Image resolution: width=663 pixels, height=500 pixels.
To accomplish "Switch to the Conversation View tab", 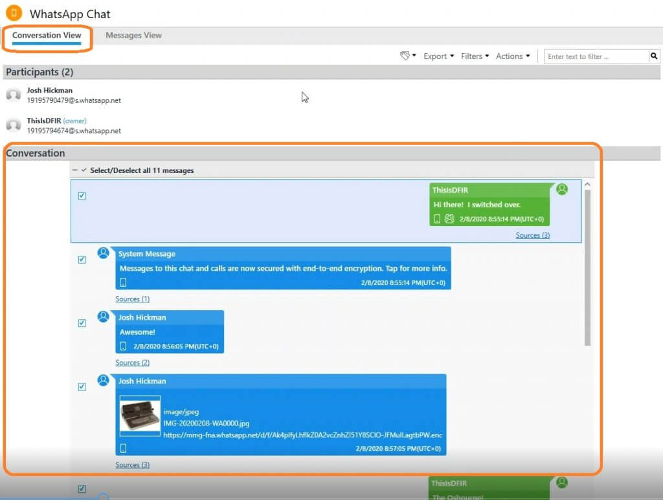I will click(47, 36).
